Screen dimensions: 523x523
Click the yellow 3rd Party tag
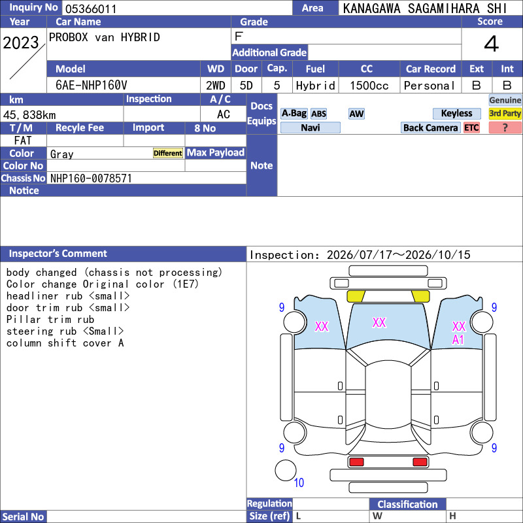point(505,113)
